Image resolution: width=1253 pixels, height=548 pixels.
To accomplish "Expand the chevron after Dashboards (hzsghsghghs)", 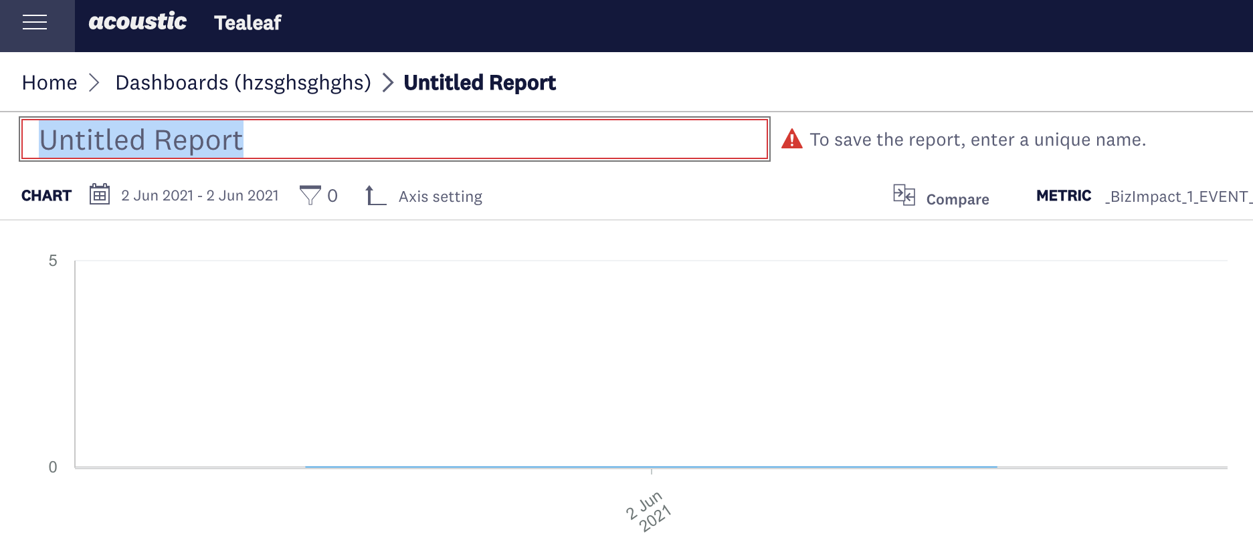I will 387,82.
